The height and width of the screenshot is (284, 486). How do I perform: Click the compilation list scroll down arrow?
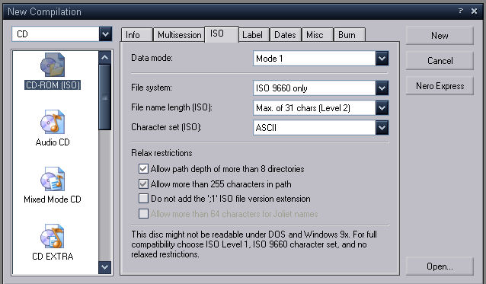pyautogui.click(x=105, y=267)
